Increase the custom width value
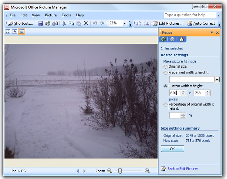The image size is (227, 179). pos(183,92)
